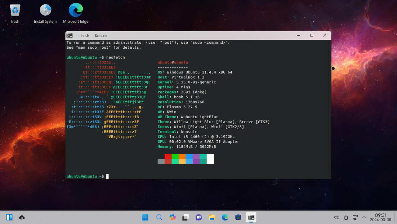
Task: Open the Microsoft Edge desktop shortcut
Action: coord(76,13)
